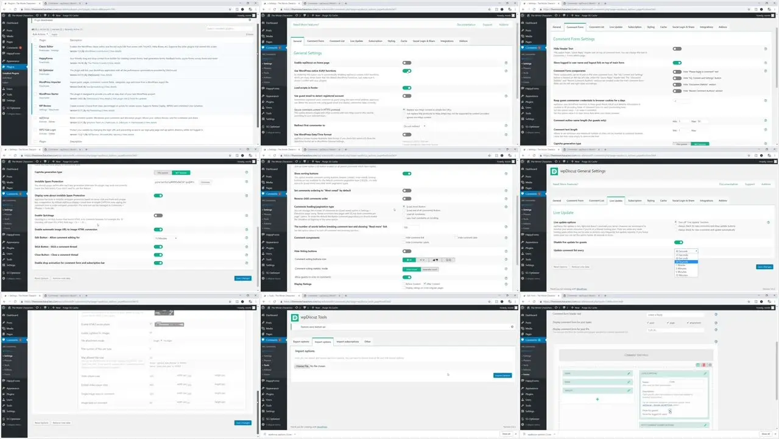This screenshot has height=439, width=779.
Task: Click Reset Options in Live Update panel
Action: pyautogui.click(x=560, y=267)
